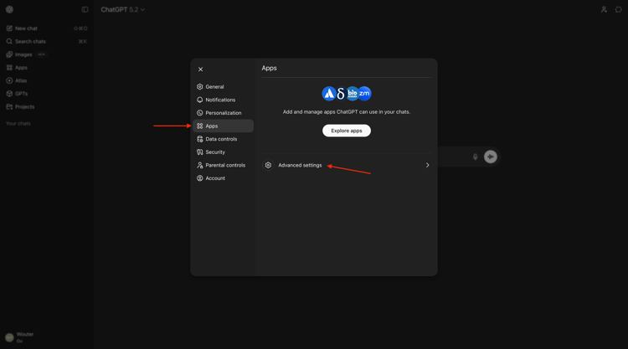The width and height of the screenshot is (628, 349).
Task: Click the Apps panel title text
Action: (269, 69)
